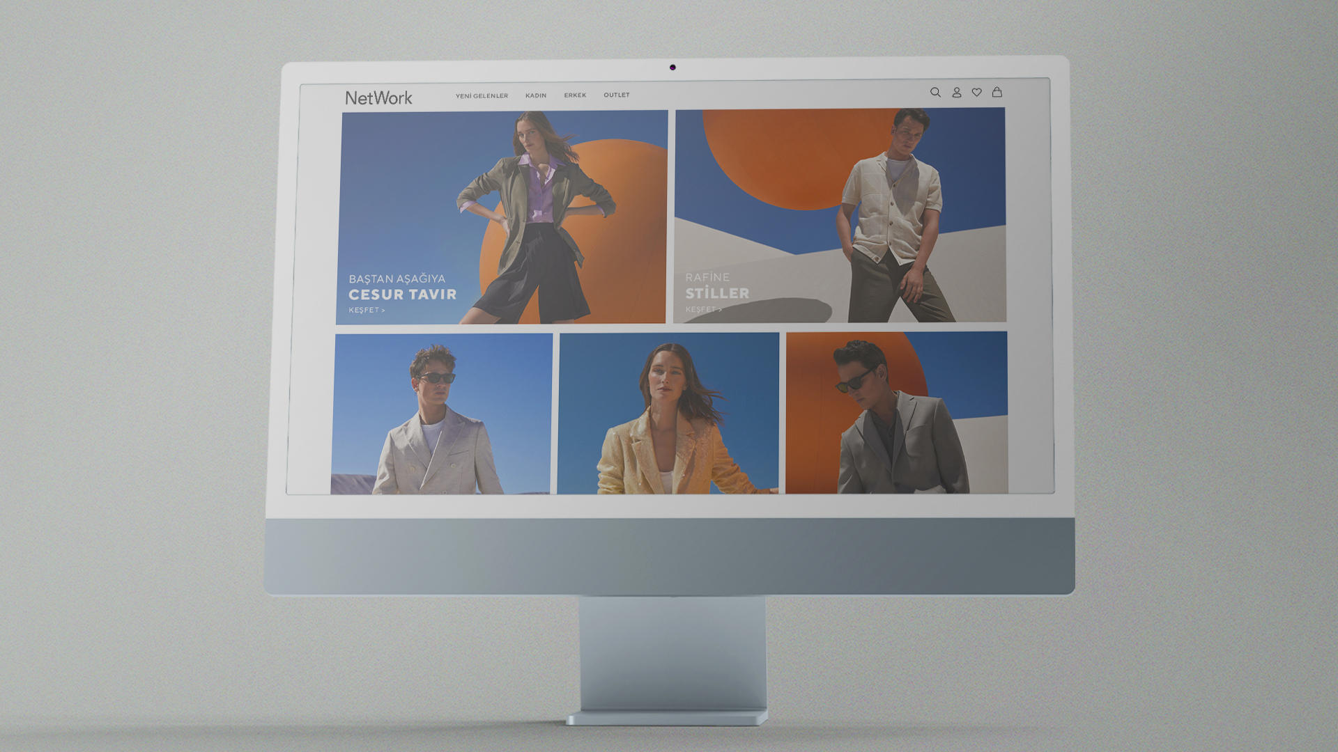Open the OUTLET menu

pyautogui.click(x=617, y=95)
